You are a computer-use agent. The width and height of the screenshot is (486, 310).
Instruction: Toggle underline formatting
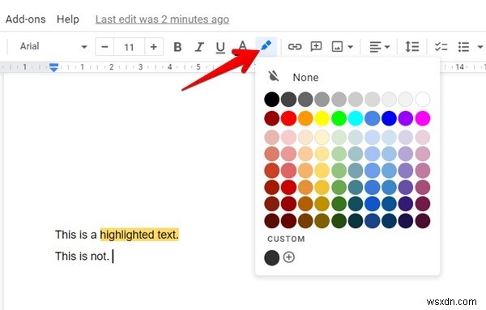click(220, 48)
